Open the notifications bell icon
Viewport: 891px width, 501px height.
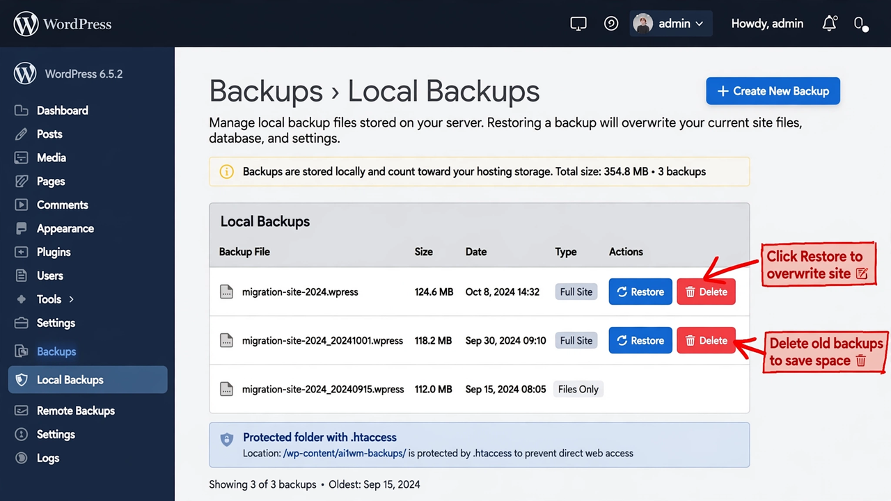[x=829, y=24]
